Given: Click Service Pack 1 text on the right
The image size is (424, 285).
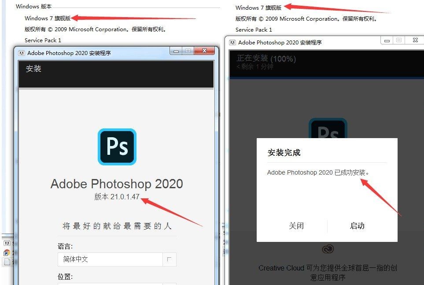Looking at the screenshot, I should point(254,30).
